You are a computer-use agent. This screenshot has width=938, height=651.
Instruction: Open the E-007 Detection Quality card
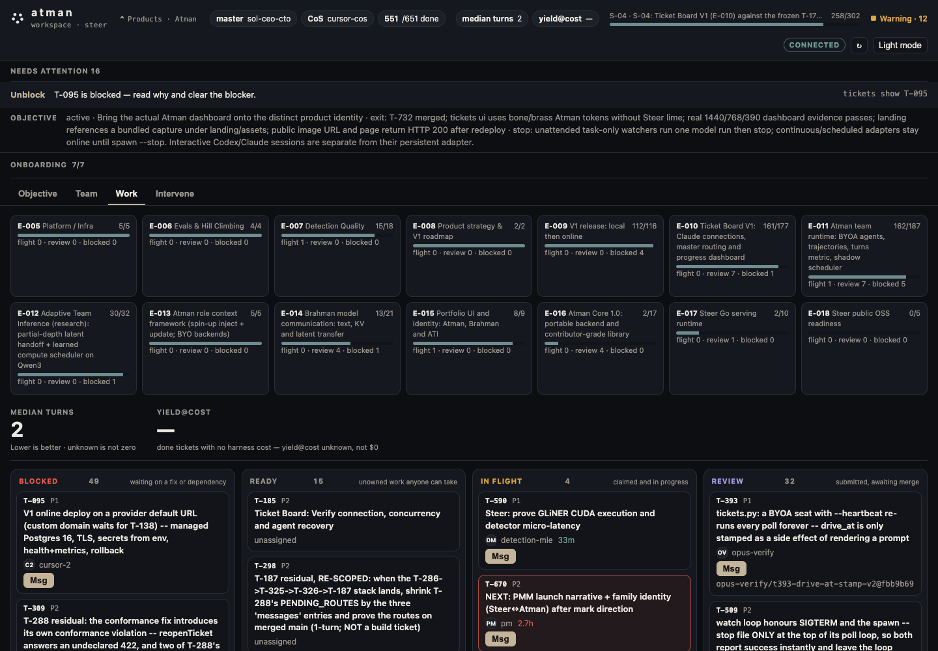click(337, 256)
